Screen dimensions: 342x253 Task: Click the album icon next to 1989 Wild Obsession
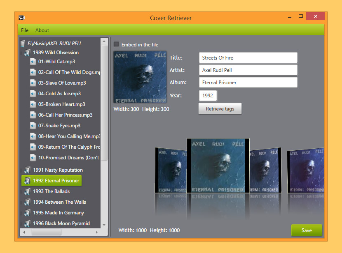(x=27, y=53)
